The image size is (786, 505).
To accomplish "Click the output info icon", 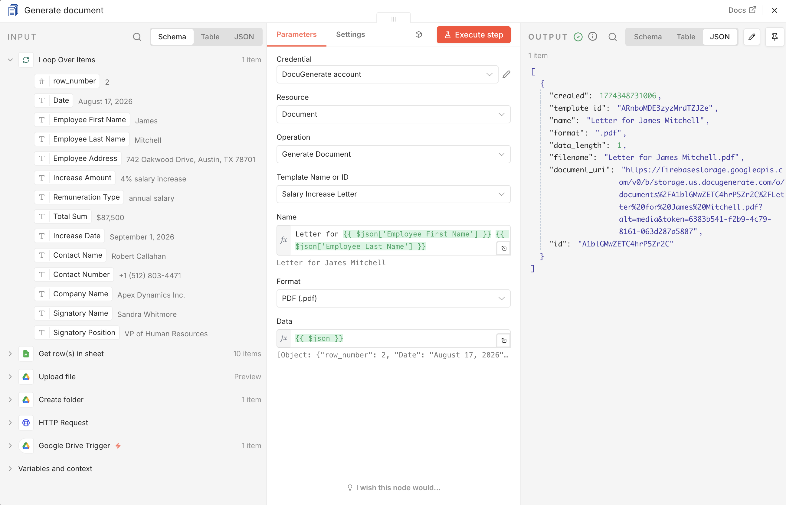I will (x=592, y=36).
